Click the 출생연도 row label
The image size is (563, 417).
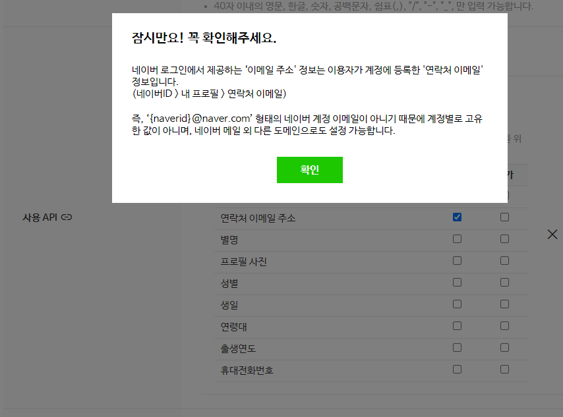pyautogui.click(x=238, y=348)
